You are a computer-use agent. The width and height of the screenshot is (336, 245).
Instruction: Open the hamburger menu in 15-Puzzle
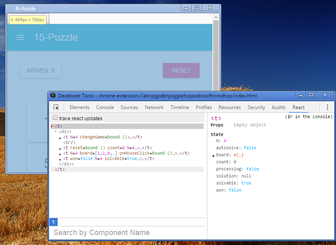pos(20,37)
